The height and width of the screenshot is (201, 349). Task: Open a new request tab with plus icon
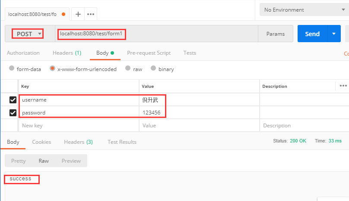click(x=78, y=14)
